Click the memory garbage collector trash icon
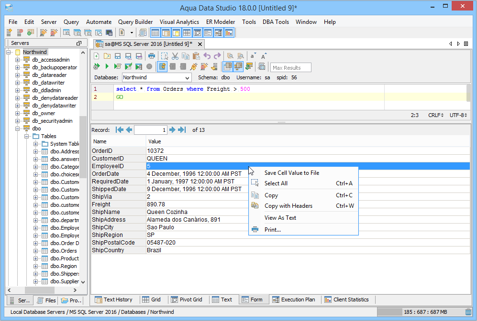 468,312
